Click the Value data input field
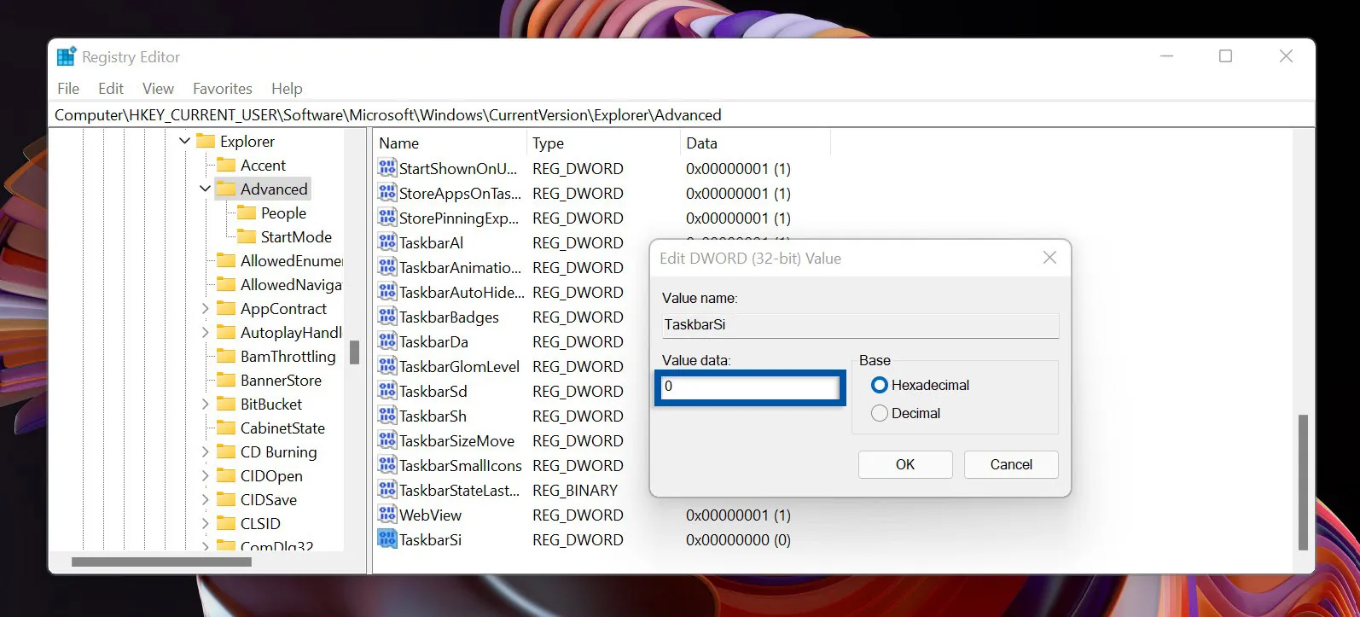The image size is (1360, 617). 750,387
